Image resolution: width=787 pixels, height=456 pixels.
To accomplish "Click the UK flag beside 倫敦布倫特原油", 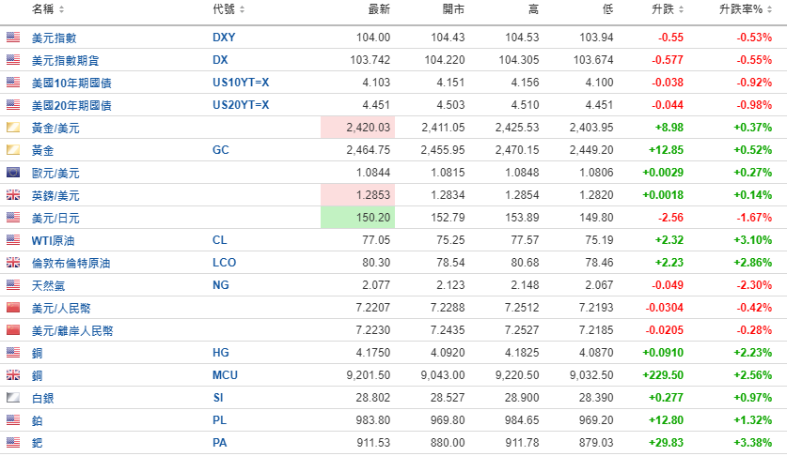I will tap(13, 263).
